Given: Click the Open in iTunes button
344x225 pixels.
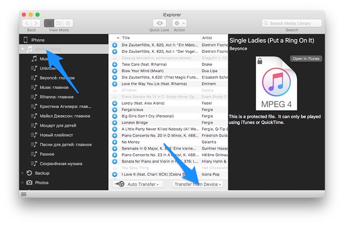Looking at the screenshot, I should (x=306, y=58).
